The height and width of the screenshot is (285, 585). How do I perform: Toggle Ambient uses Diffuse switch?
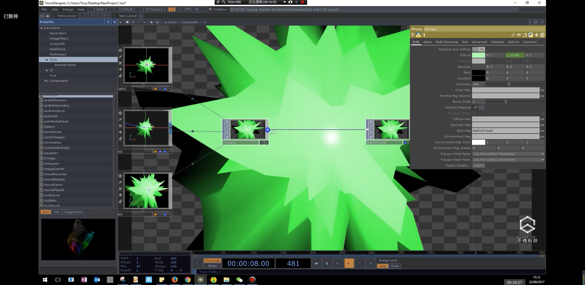478,49
